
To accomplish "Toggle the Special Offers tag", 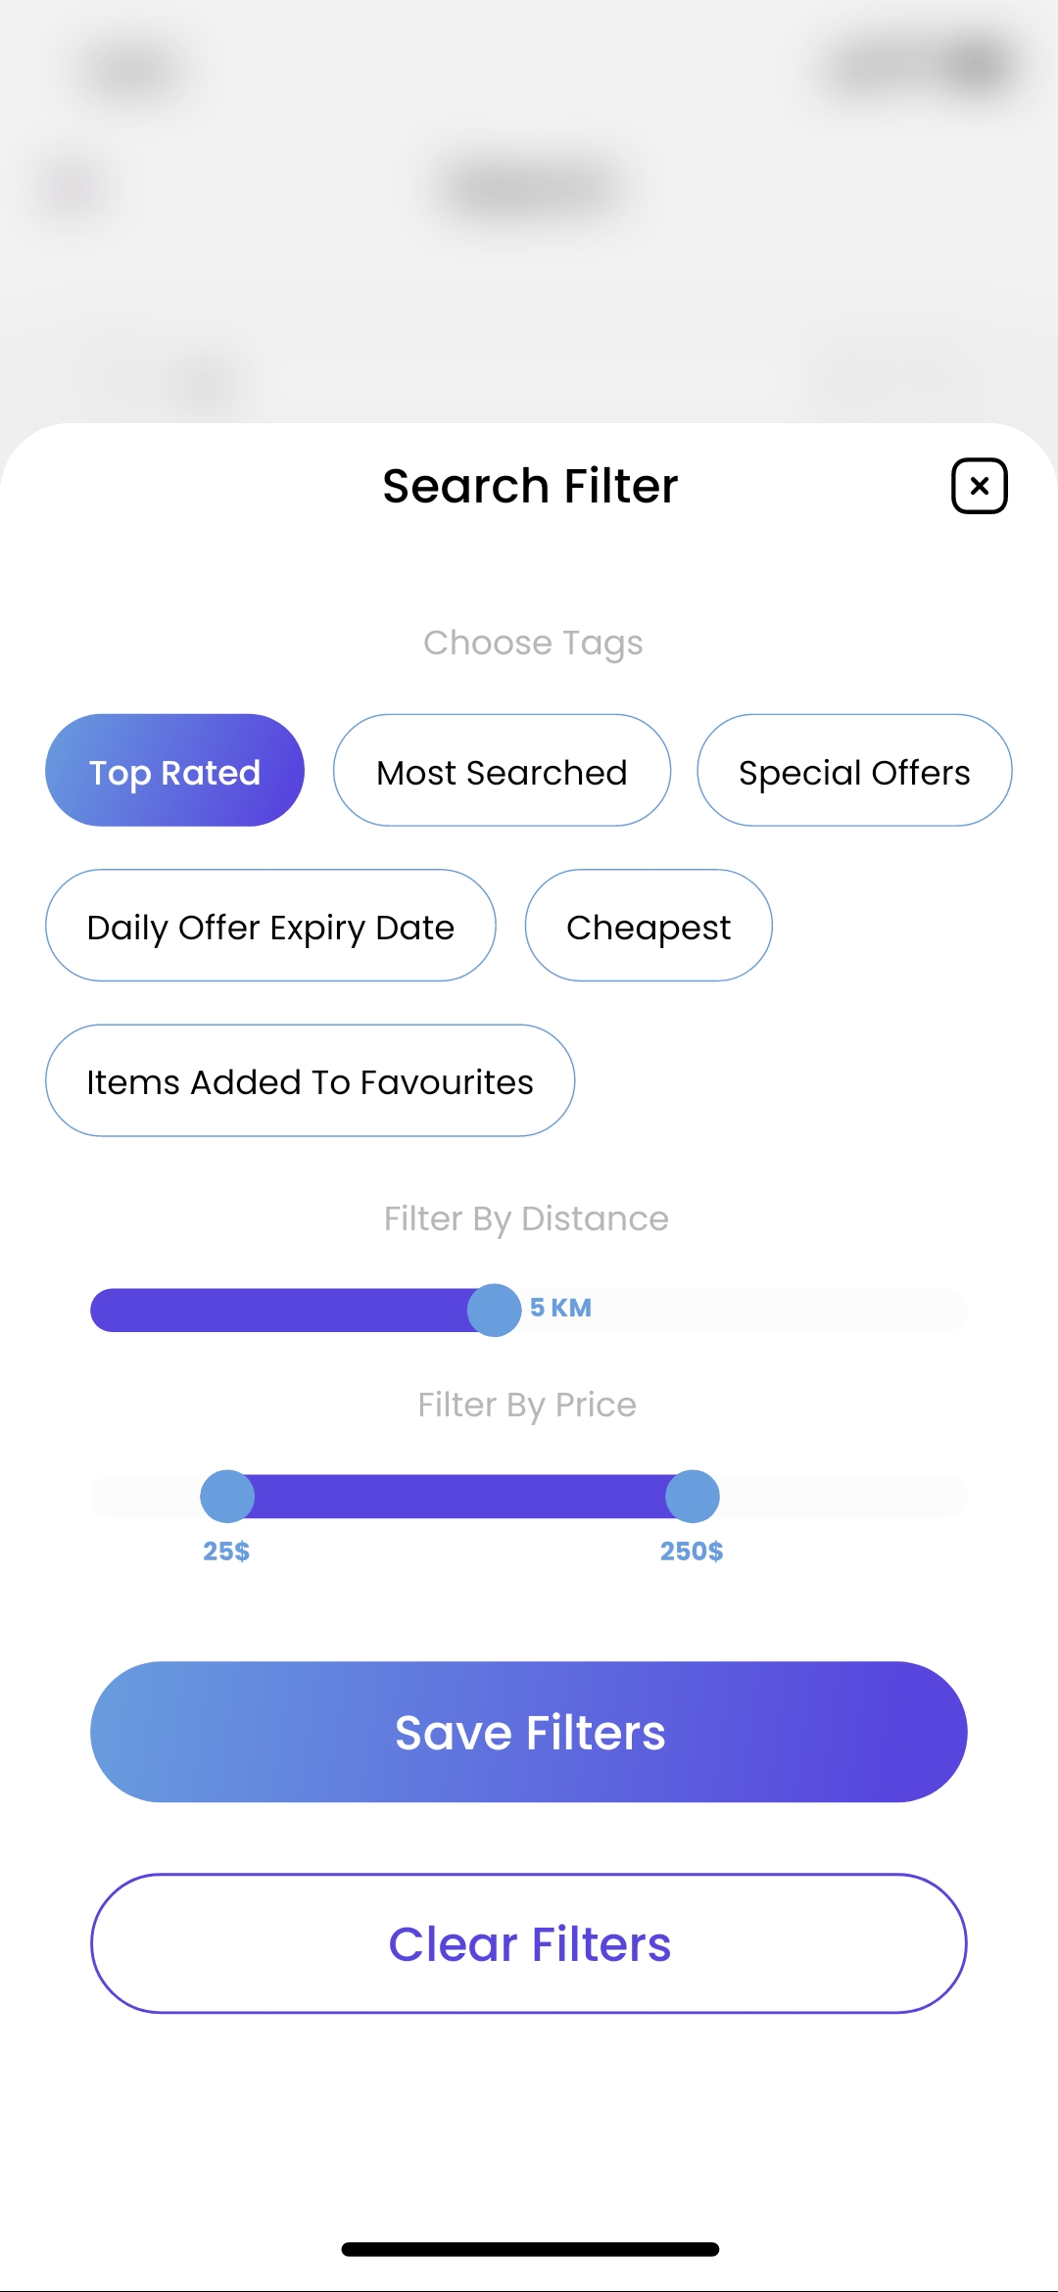I will [853, 771].
